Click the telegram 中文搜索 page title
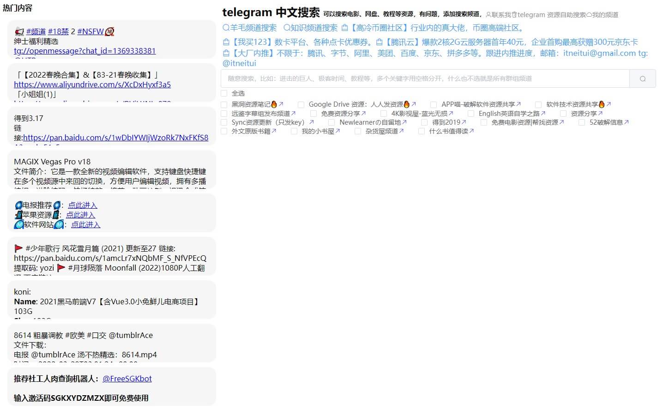The image size is (669, 410). [x=271, y=12]
